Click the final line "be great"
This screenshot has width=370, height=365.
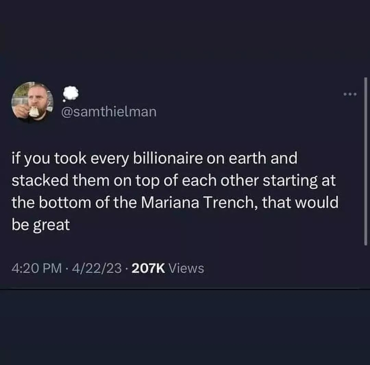[41, 225]
